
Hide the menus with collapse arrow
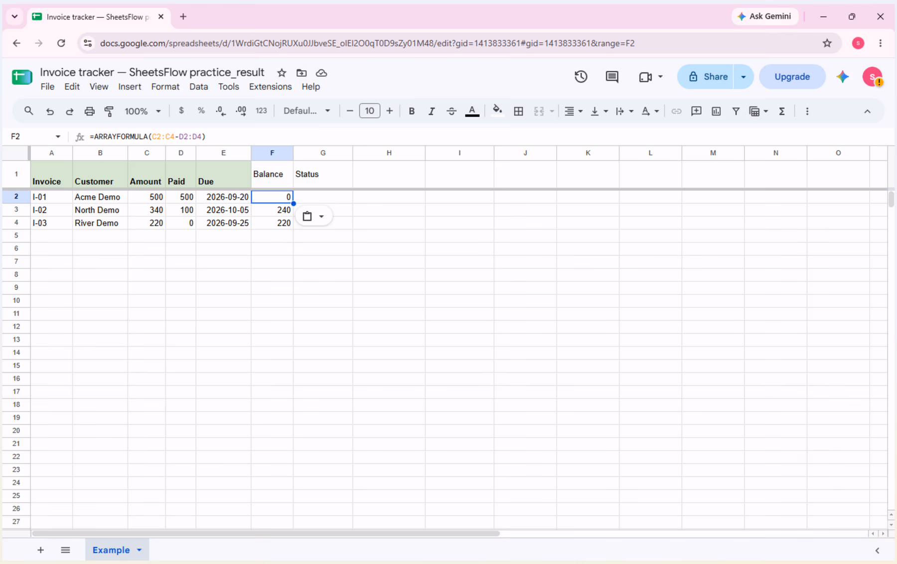(867, 111)
